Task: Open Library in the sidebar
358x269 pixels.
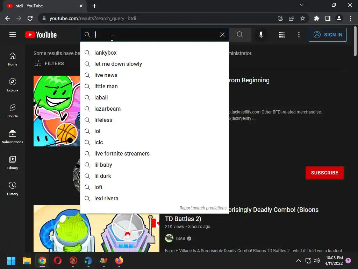Action: pos(13,163)
